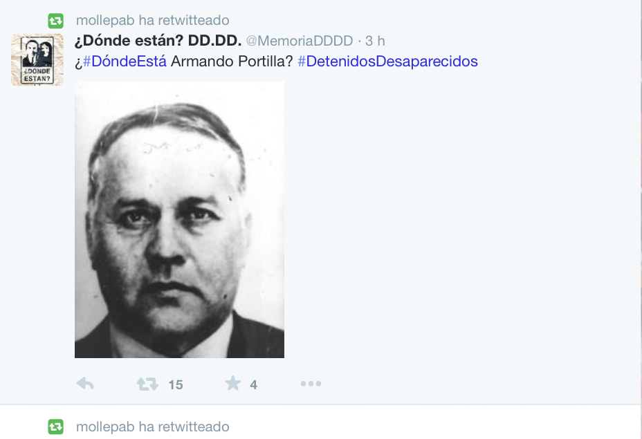642x439 pixels.
Task: Click the green retweet badge below the tweet actions
Action: point(55,427)
